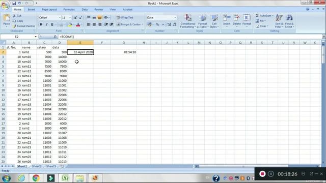The height and width of the screenshot is (183, 326).
Task: Click the Insert cells button
Action: click(x=227, y=20)
